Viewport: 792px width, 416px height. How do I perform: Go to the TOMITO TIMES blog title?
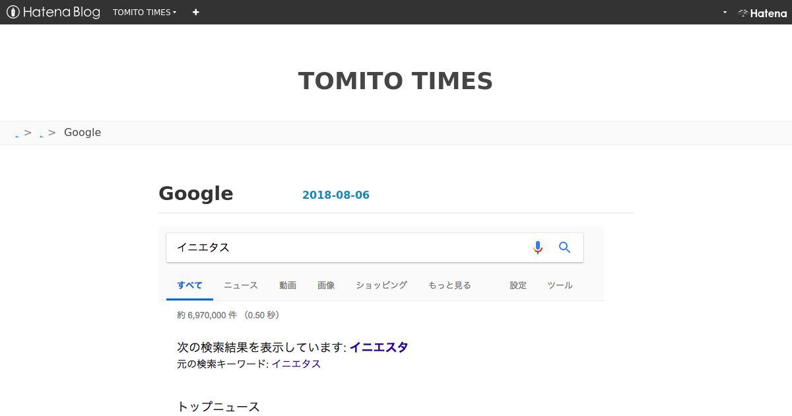click(395, 81)
